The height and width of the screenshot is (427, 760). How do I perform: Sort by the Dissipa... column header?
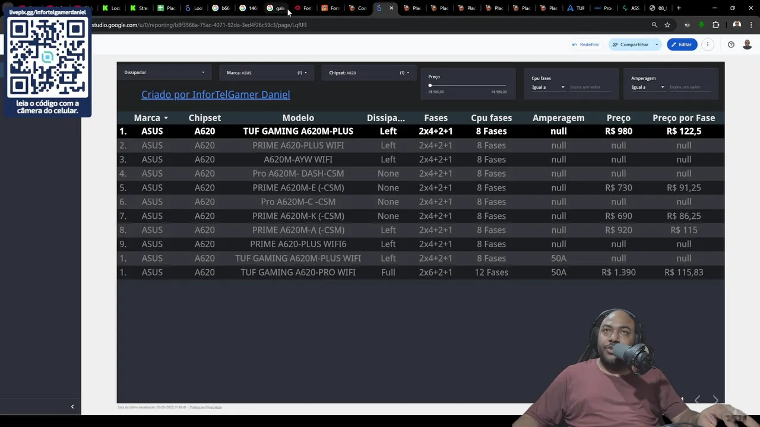point(386,118)
